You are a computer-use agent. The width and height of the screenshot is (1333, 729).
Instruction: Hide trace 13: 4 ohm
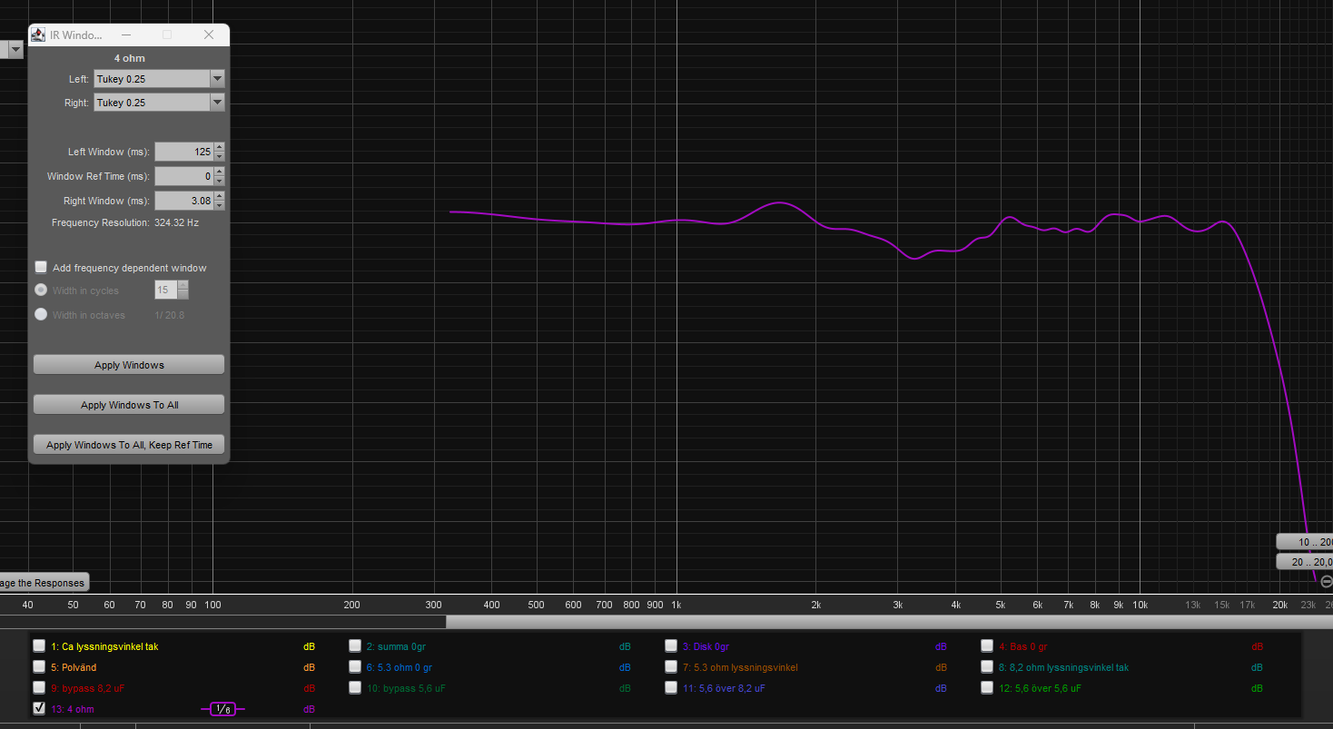click(39, 708)
